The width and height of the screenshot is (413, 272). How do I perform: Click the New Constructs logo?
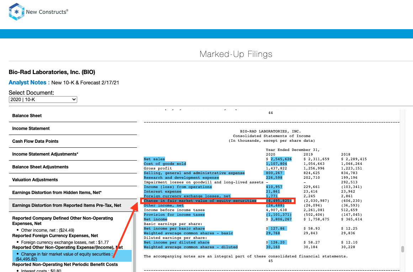click(x=38, y=12)
